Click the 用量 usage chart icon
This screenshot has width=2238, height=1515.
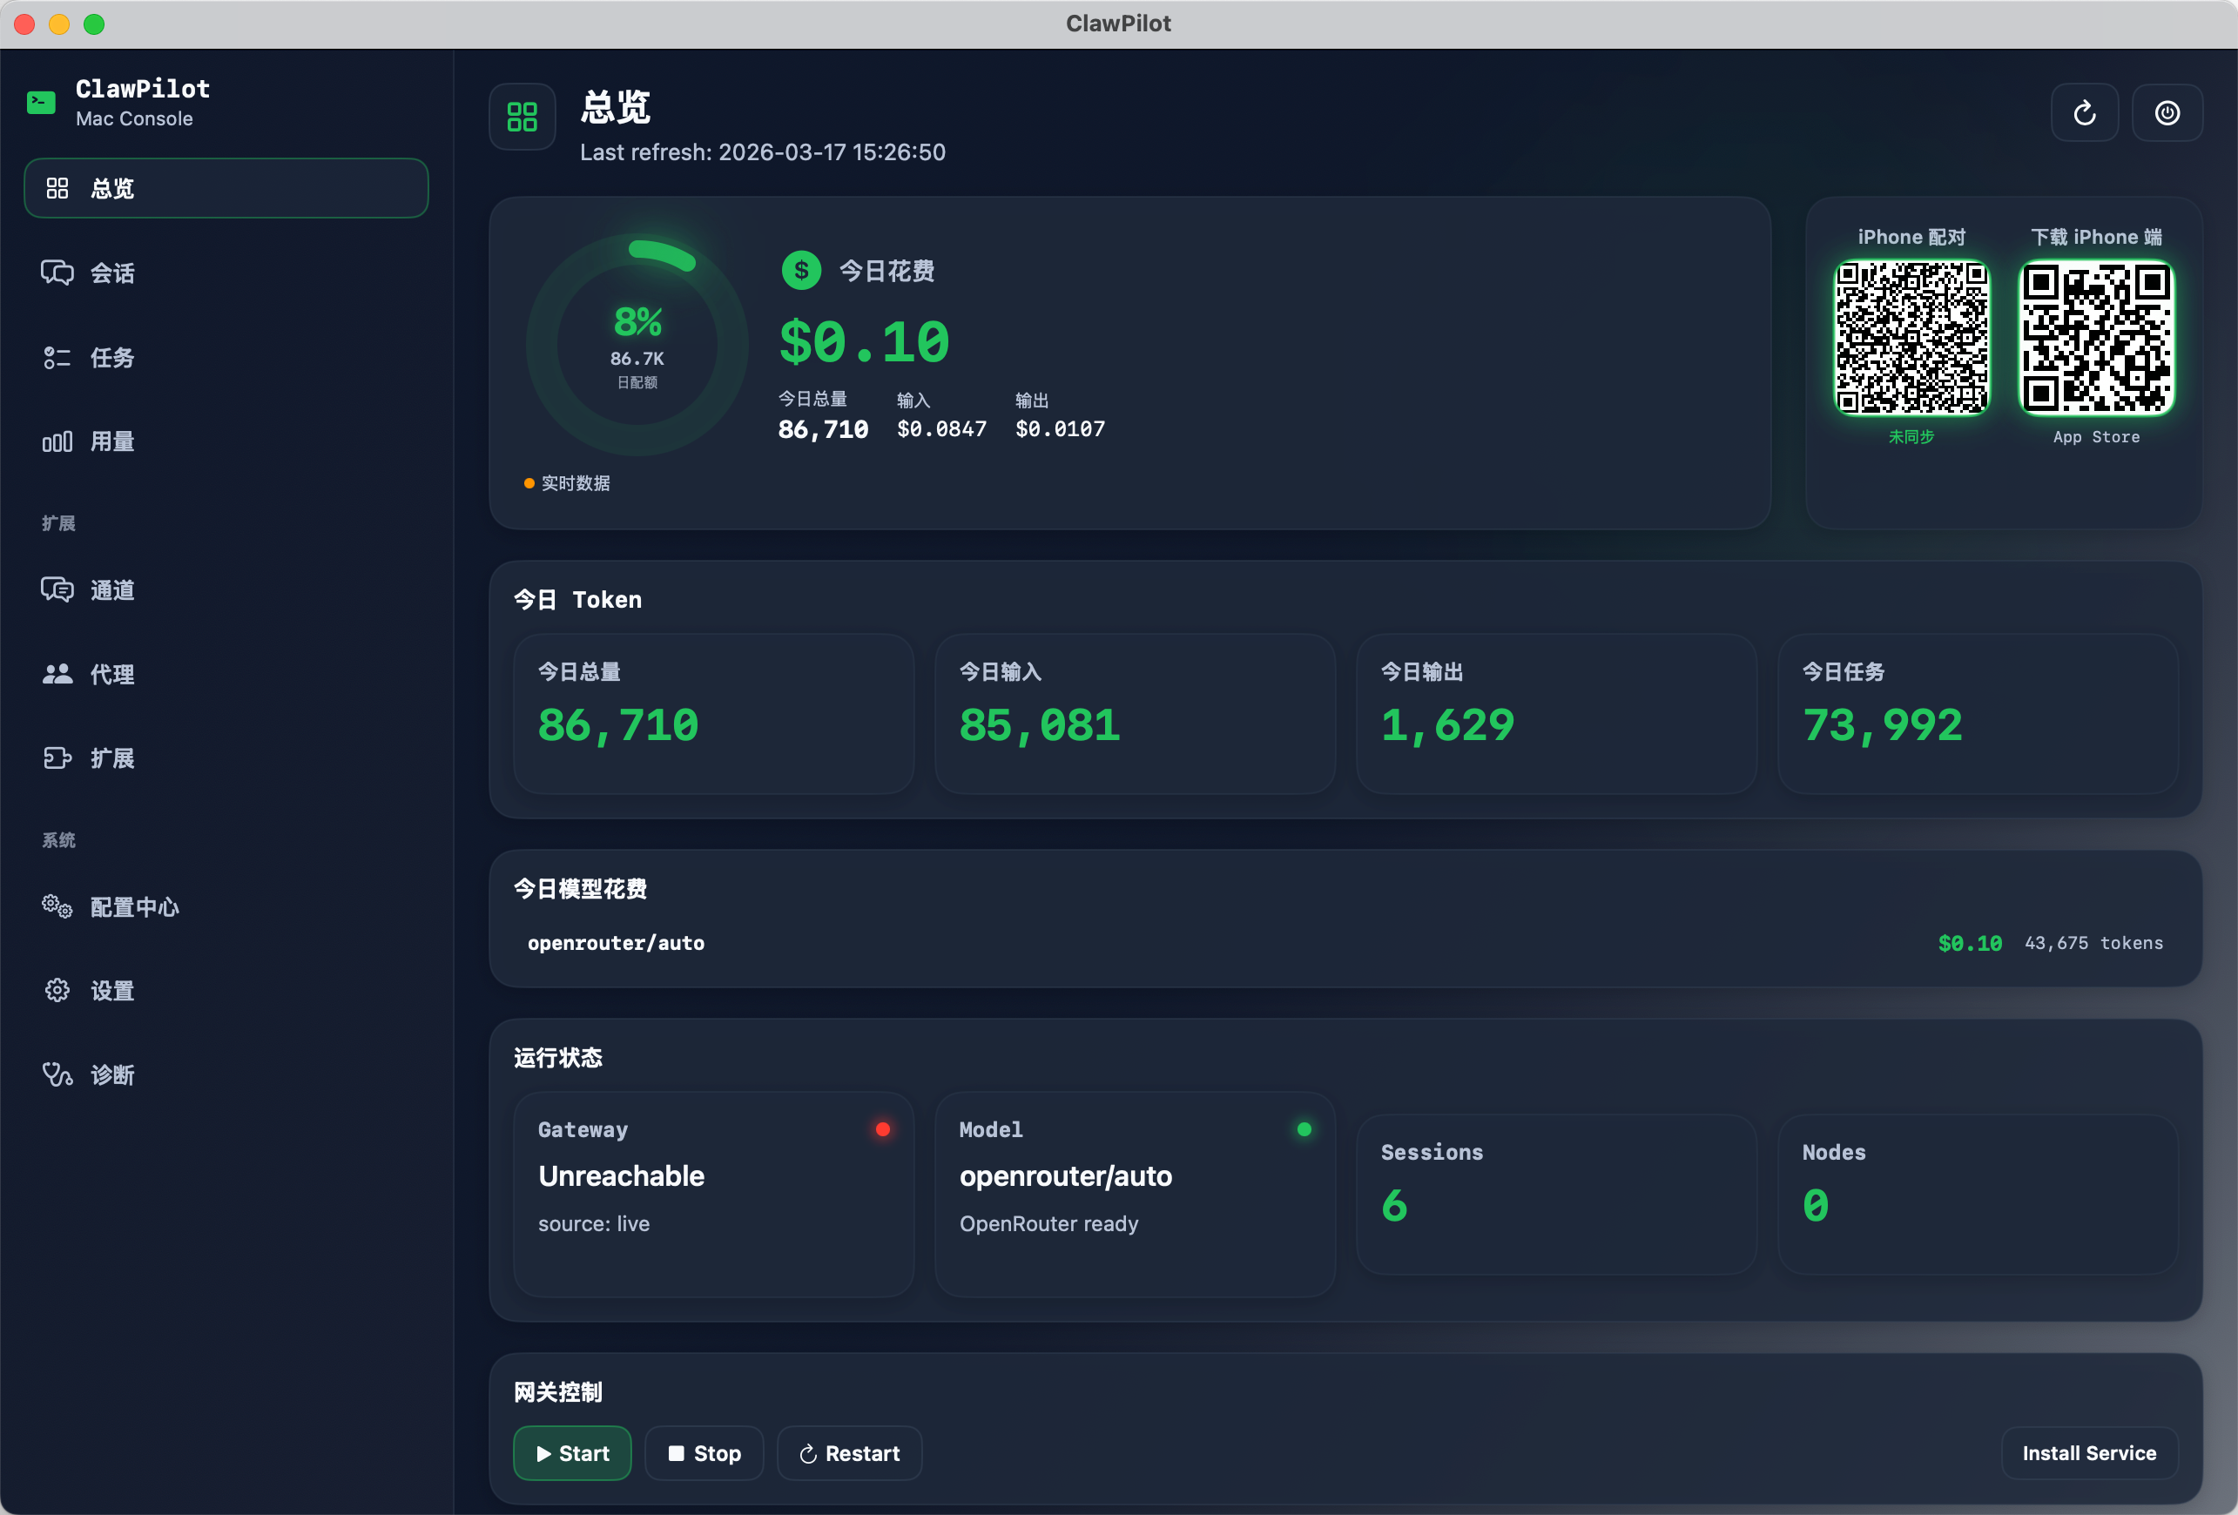click(57, 441)
